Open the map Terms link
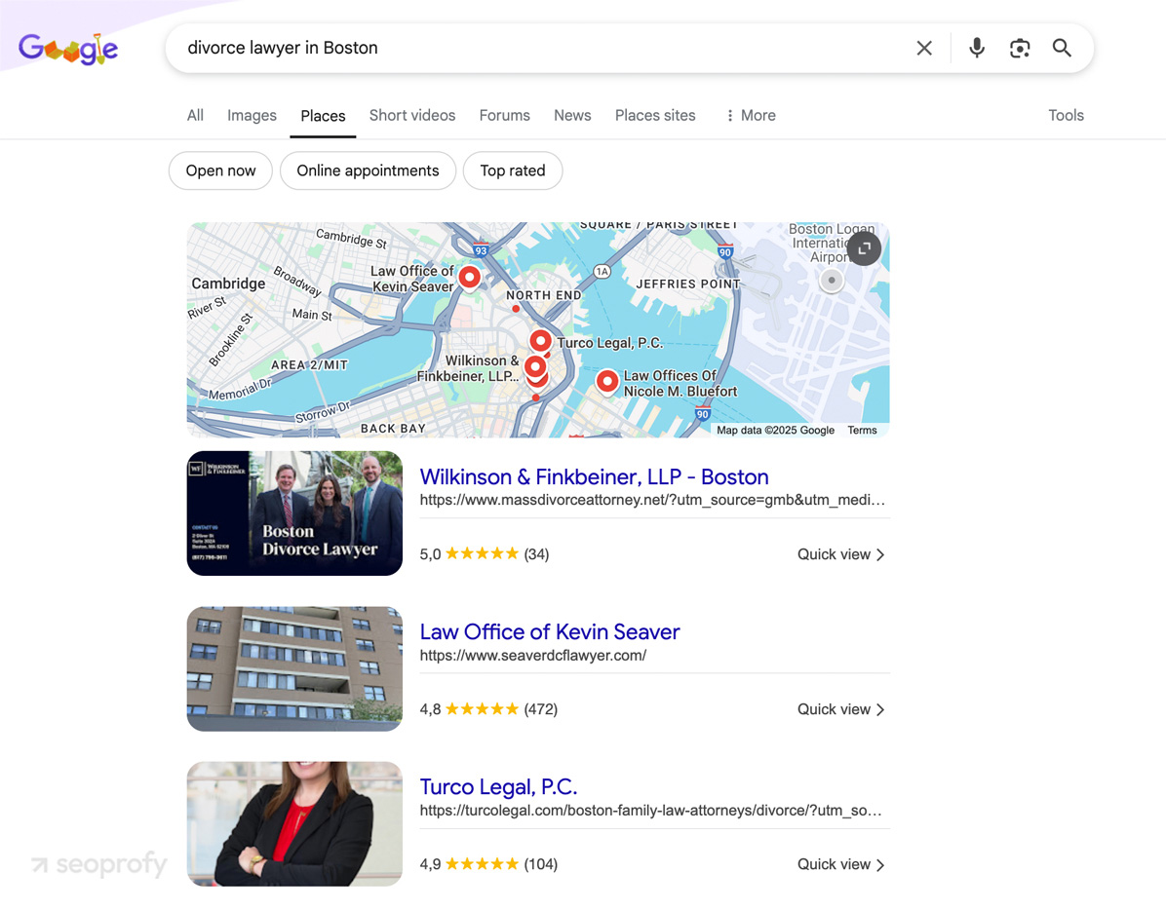Screen dimensions: 1166x910 pyautogui.click(x=862, y=430)
